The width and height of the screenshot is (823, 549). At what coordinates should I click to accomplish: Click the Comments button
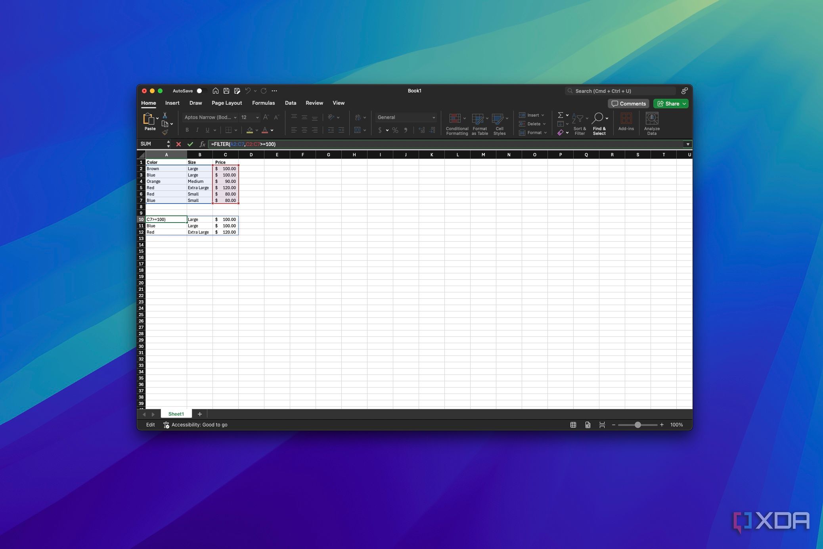click(628, 104)
